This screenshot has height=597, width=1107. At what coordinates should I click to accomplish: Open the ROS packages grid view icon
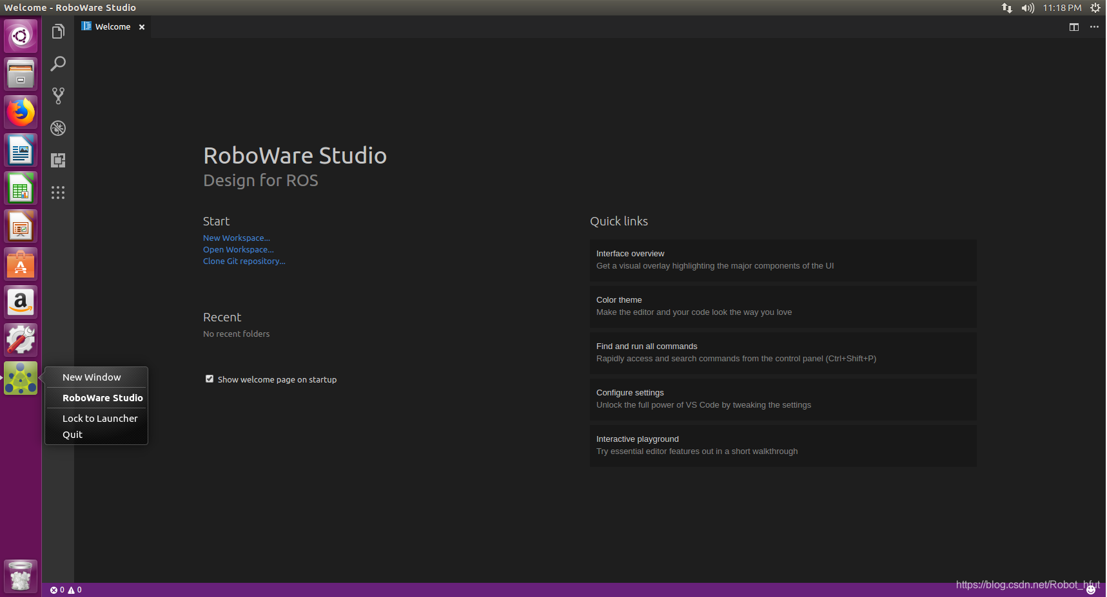tap(58, 193)
